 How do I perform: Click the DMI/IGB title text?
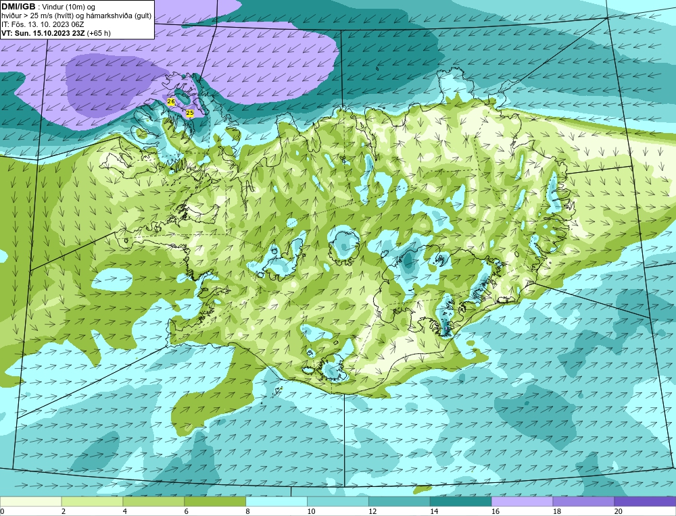(18, 7)
